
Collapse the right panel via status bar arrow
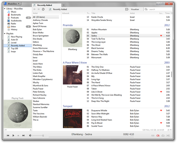(x=171, y=130)
